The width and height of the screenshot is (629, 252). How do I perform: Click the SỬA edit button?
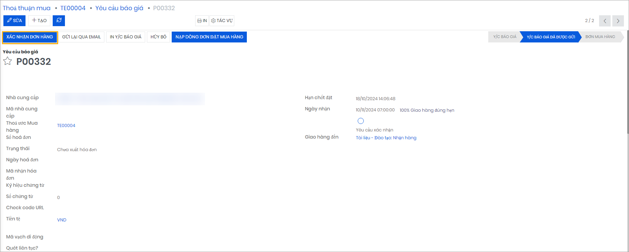tap(15, 21)
